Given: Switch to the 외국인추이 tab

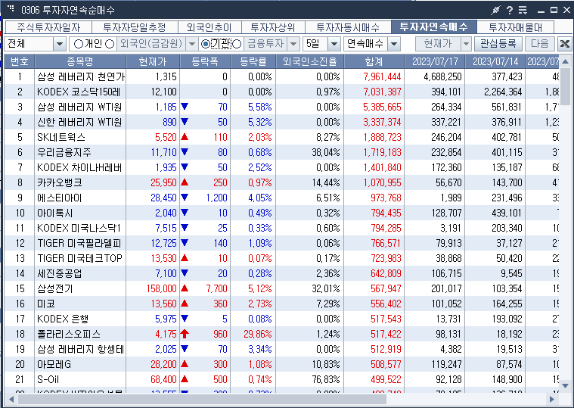Looking at the screenshot, I should point(209,27).
